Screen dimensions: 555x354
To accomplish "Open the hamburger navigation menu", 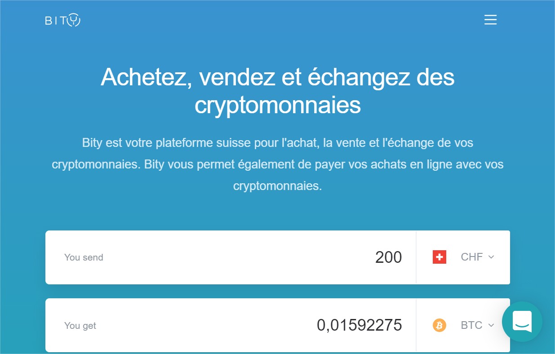I will [490, 20].
